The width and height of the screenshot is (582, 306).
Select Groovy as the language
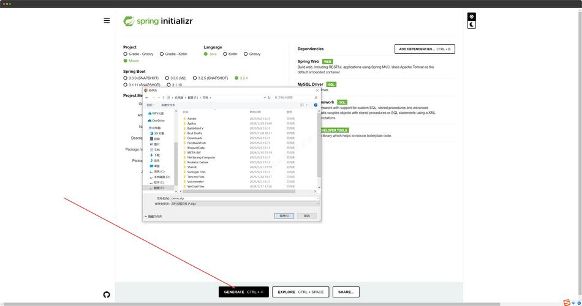click(x=252, y=54)
